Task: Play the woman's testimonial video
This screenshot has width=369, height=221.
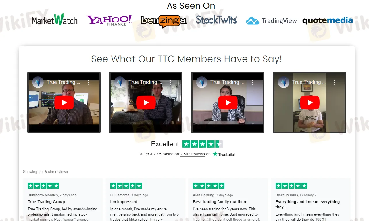Action: (228, 103)
